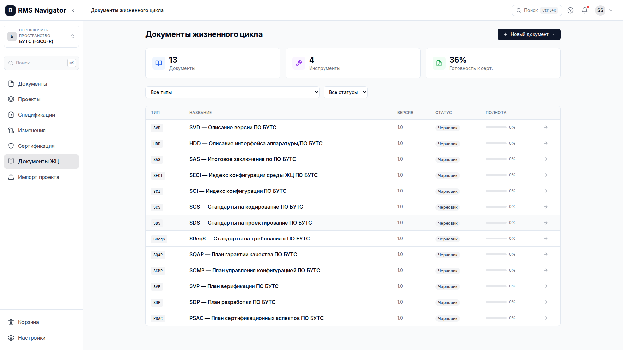Open the help question mark icon
The height and width of the screenshot is (350, 623).
click(570, 10)
